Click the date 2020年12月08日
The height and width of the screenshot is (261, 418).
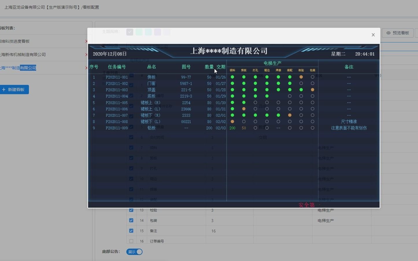110,54
